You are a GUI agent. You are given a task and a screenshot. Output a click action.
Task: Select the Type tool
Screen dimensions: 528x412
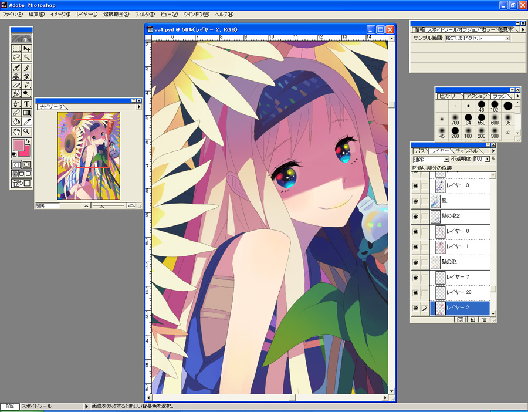pyautogui.click(x=26, y=104)
